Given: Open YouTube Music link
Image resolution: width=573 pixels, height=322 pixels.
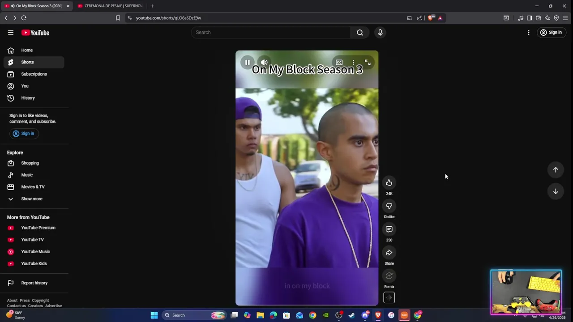Looking at the screenshot, I should 34,252.
